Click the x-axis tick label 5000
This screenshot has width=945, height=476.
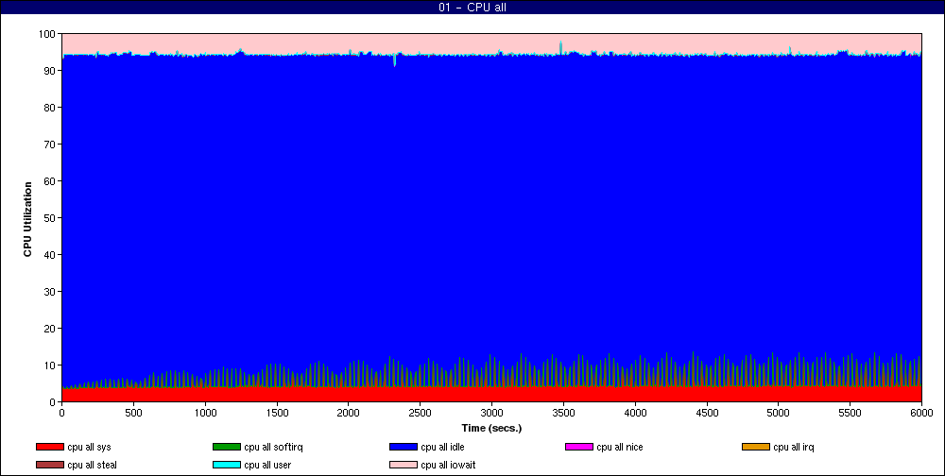(778, 413)
